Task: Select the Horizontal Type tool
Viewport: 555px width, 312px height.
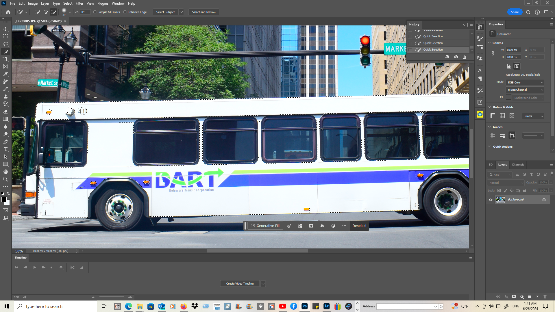Action: point(5,149)
